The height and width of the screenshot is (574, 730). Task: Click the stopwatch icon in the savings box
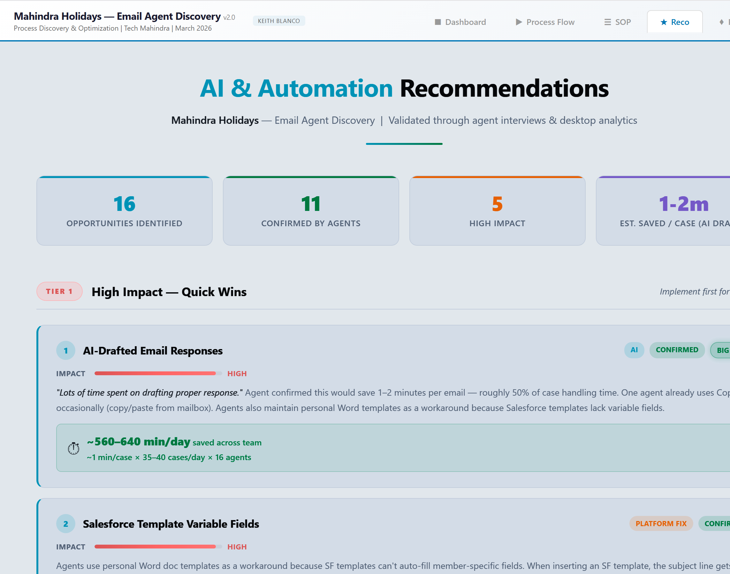click(73, 448)
